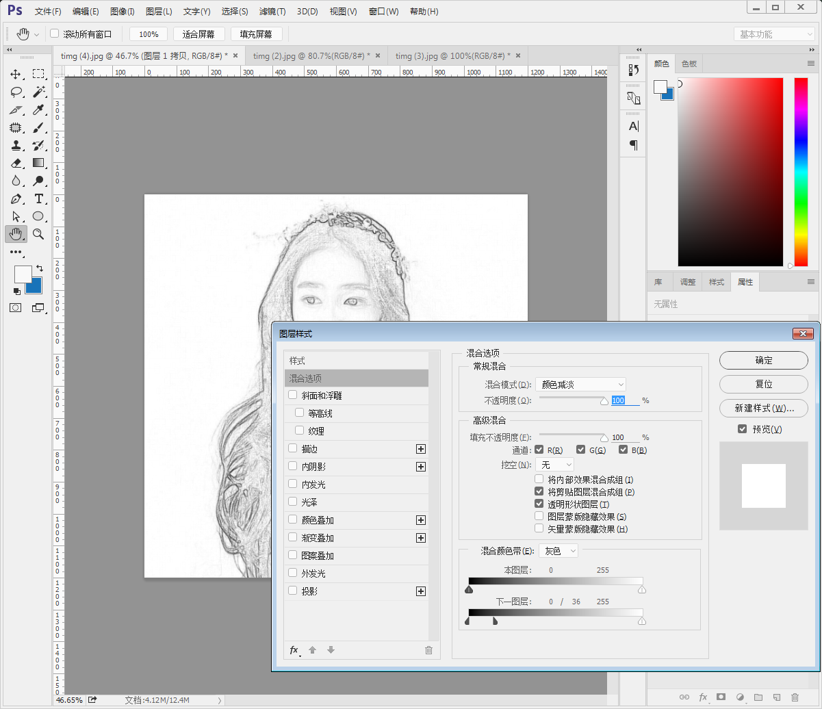Select the Zoom magnifier tool
Viewport: 822px width, 709px height.
click(38, 234)
